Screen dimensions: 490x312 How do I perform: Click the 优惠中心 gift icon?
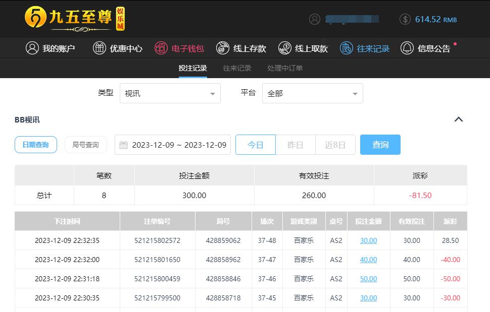[x=100, y=48]
